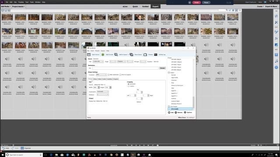Open the Organizer icon in bottom bar
280x157 pixels.
pos(22,148)
